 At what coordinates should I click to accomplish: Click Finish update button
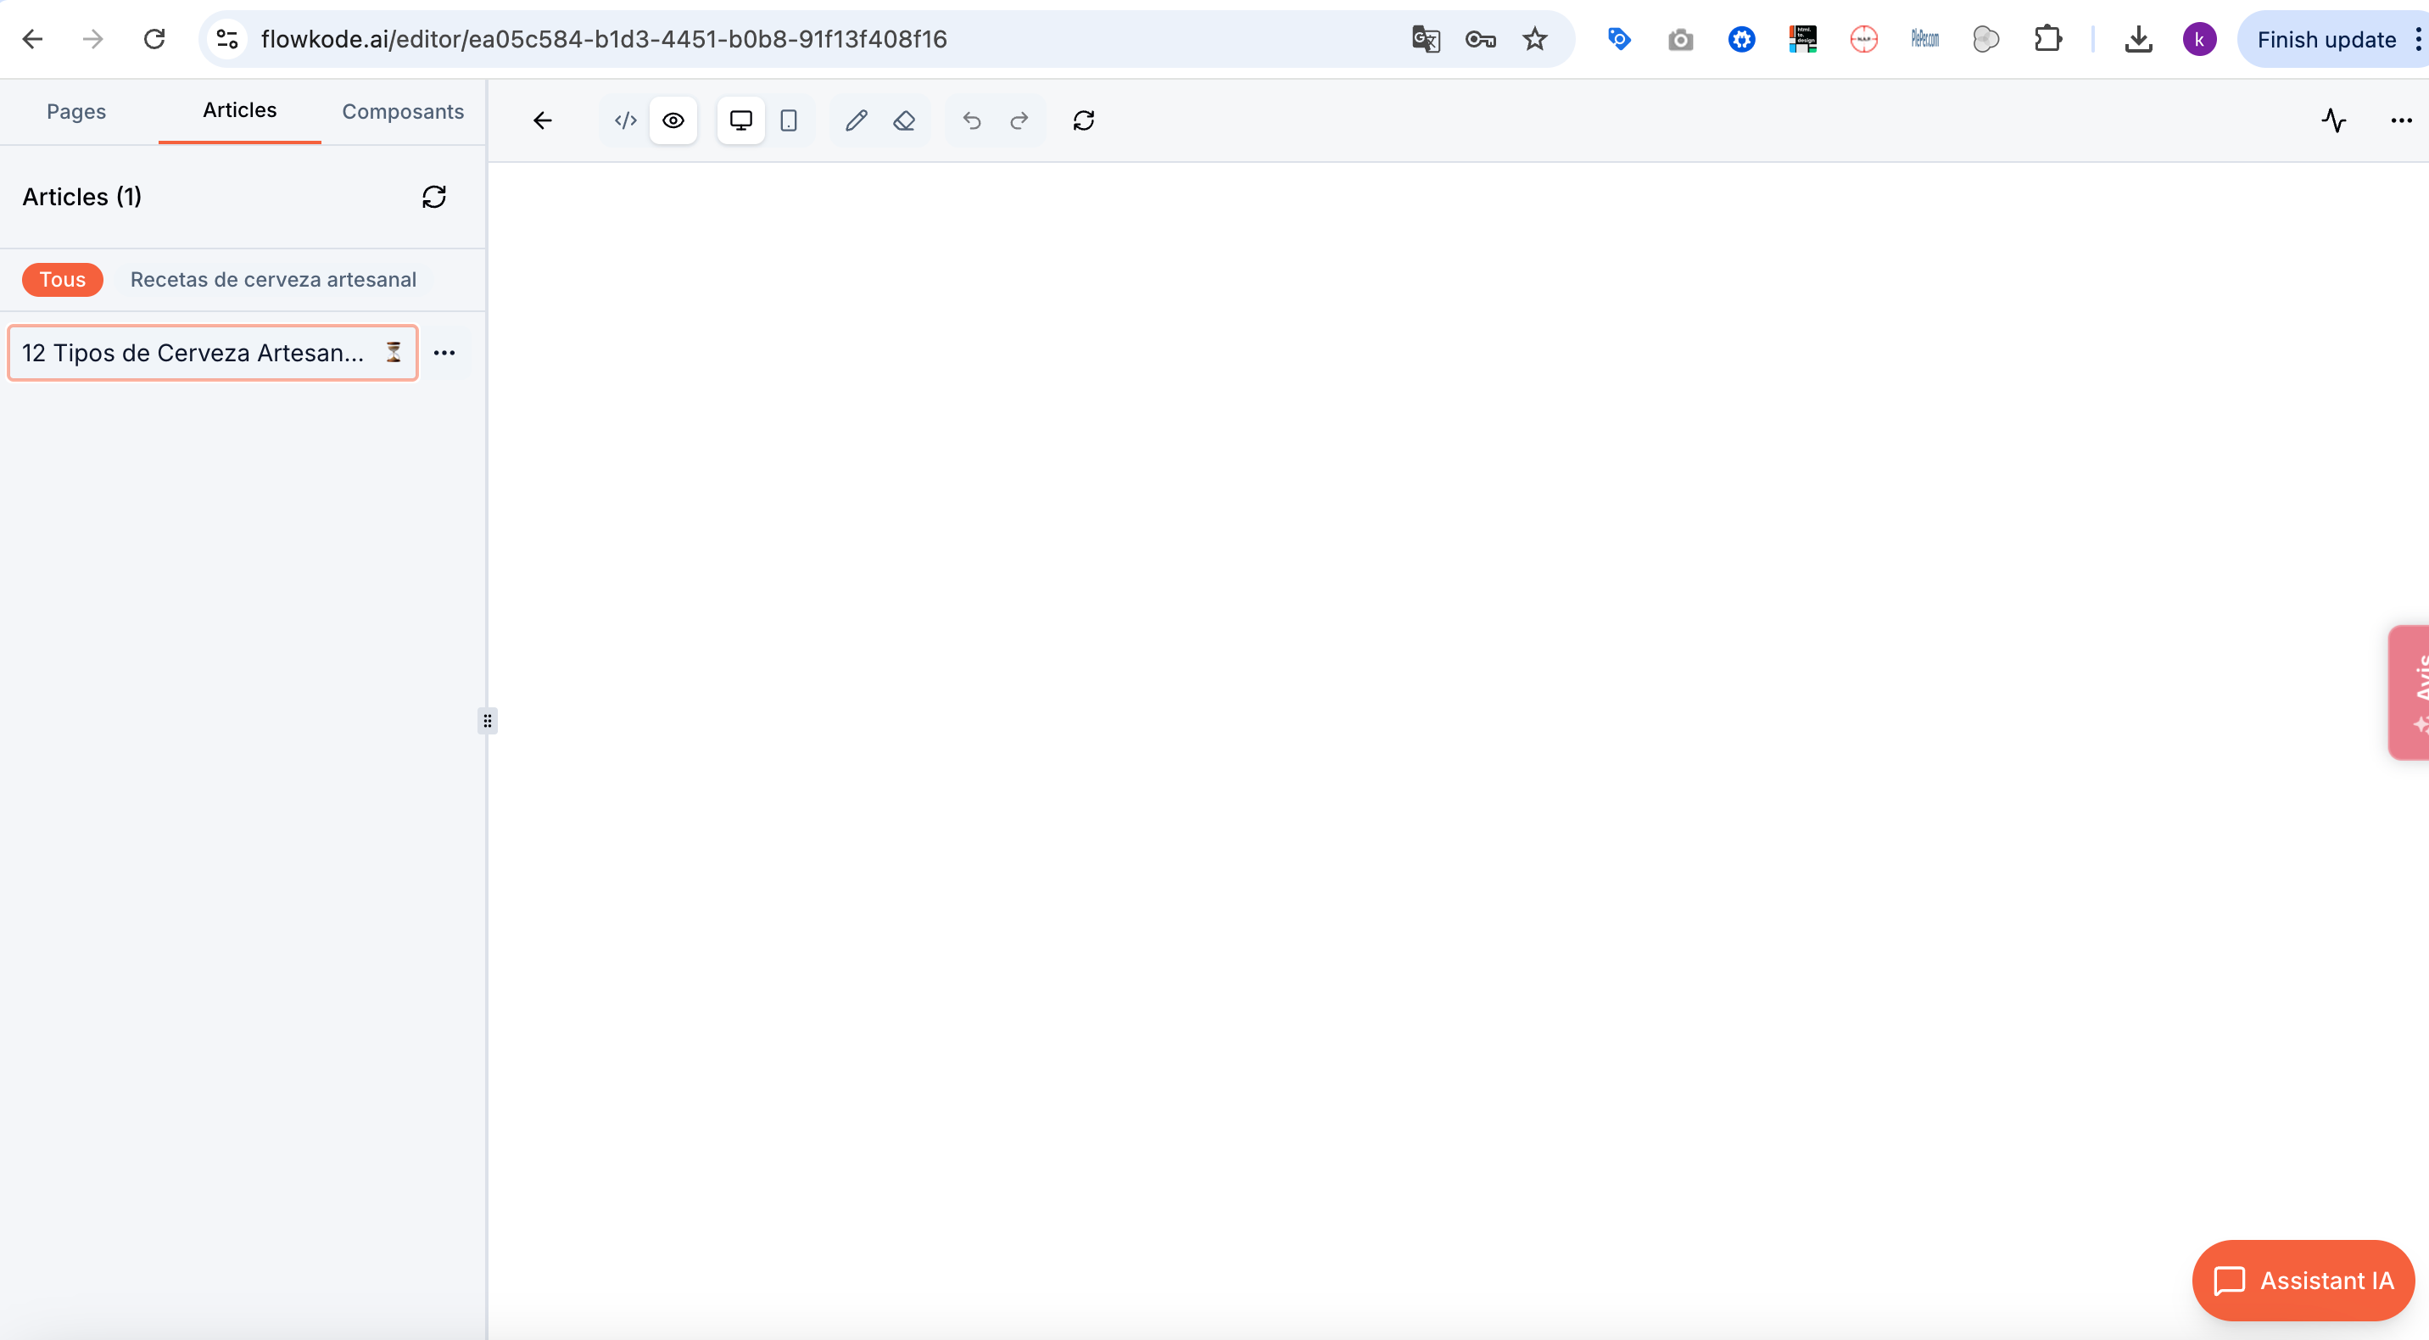tap(2326, 39)
